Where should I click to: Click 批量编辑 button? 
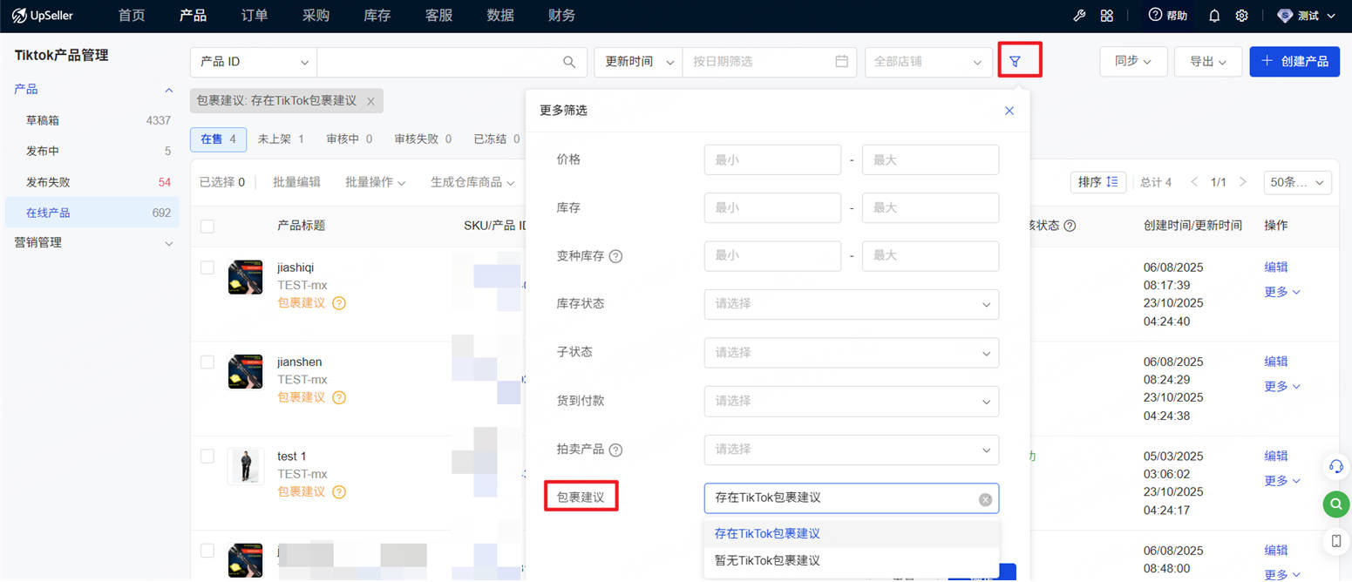click(296, 182)
